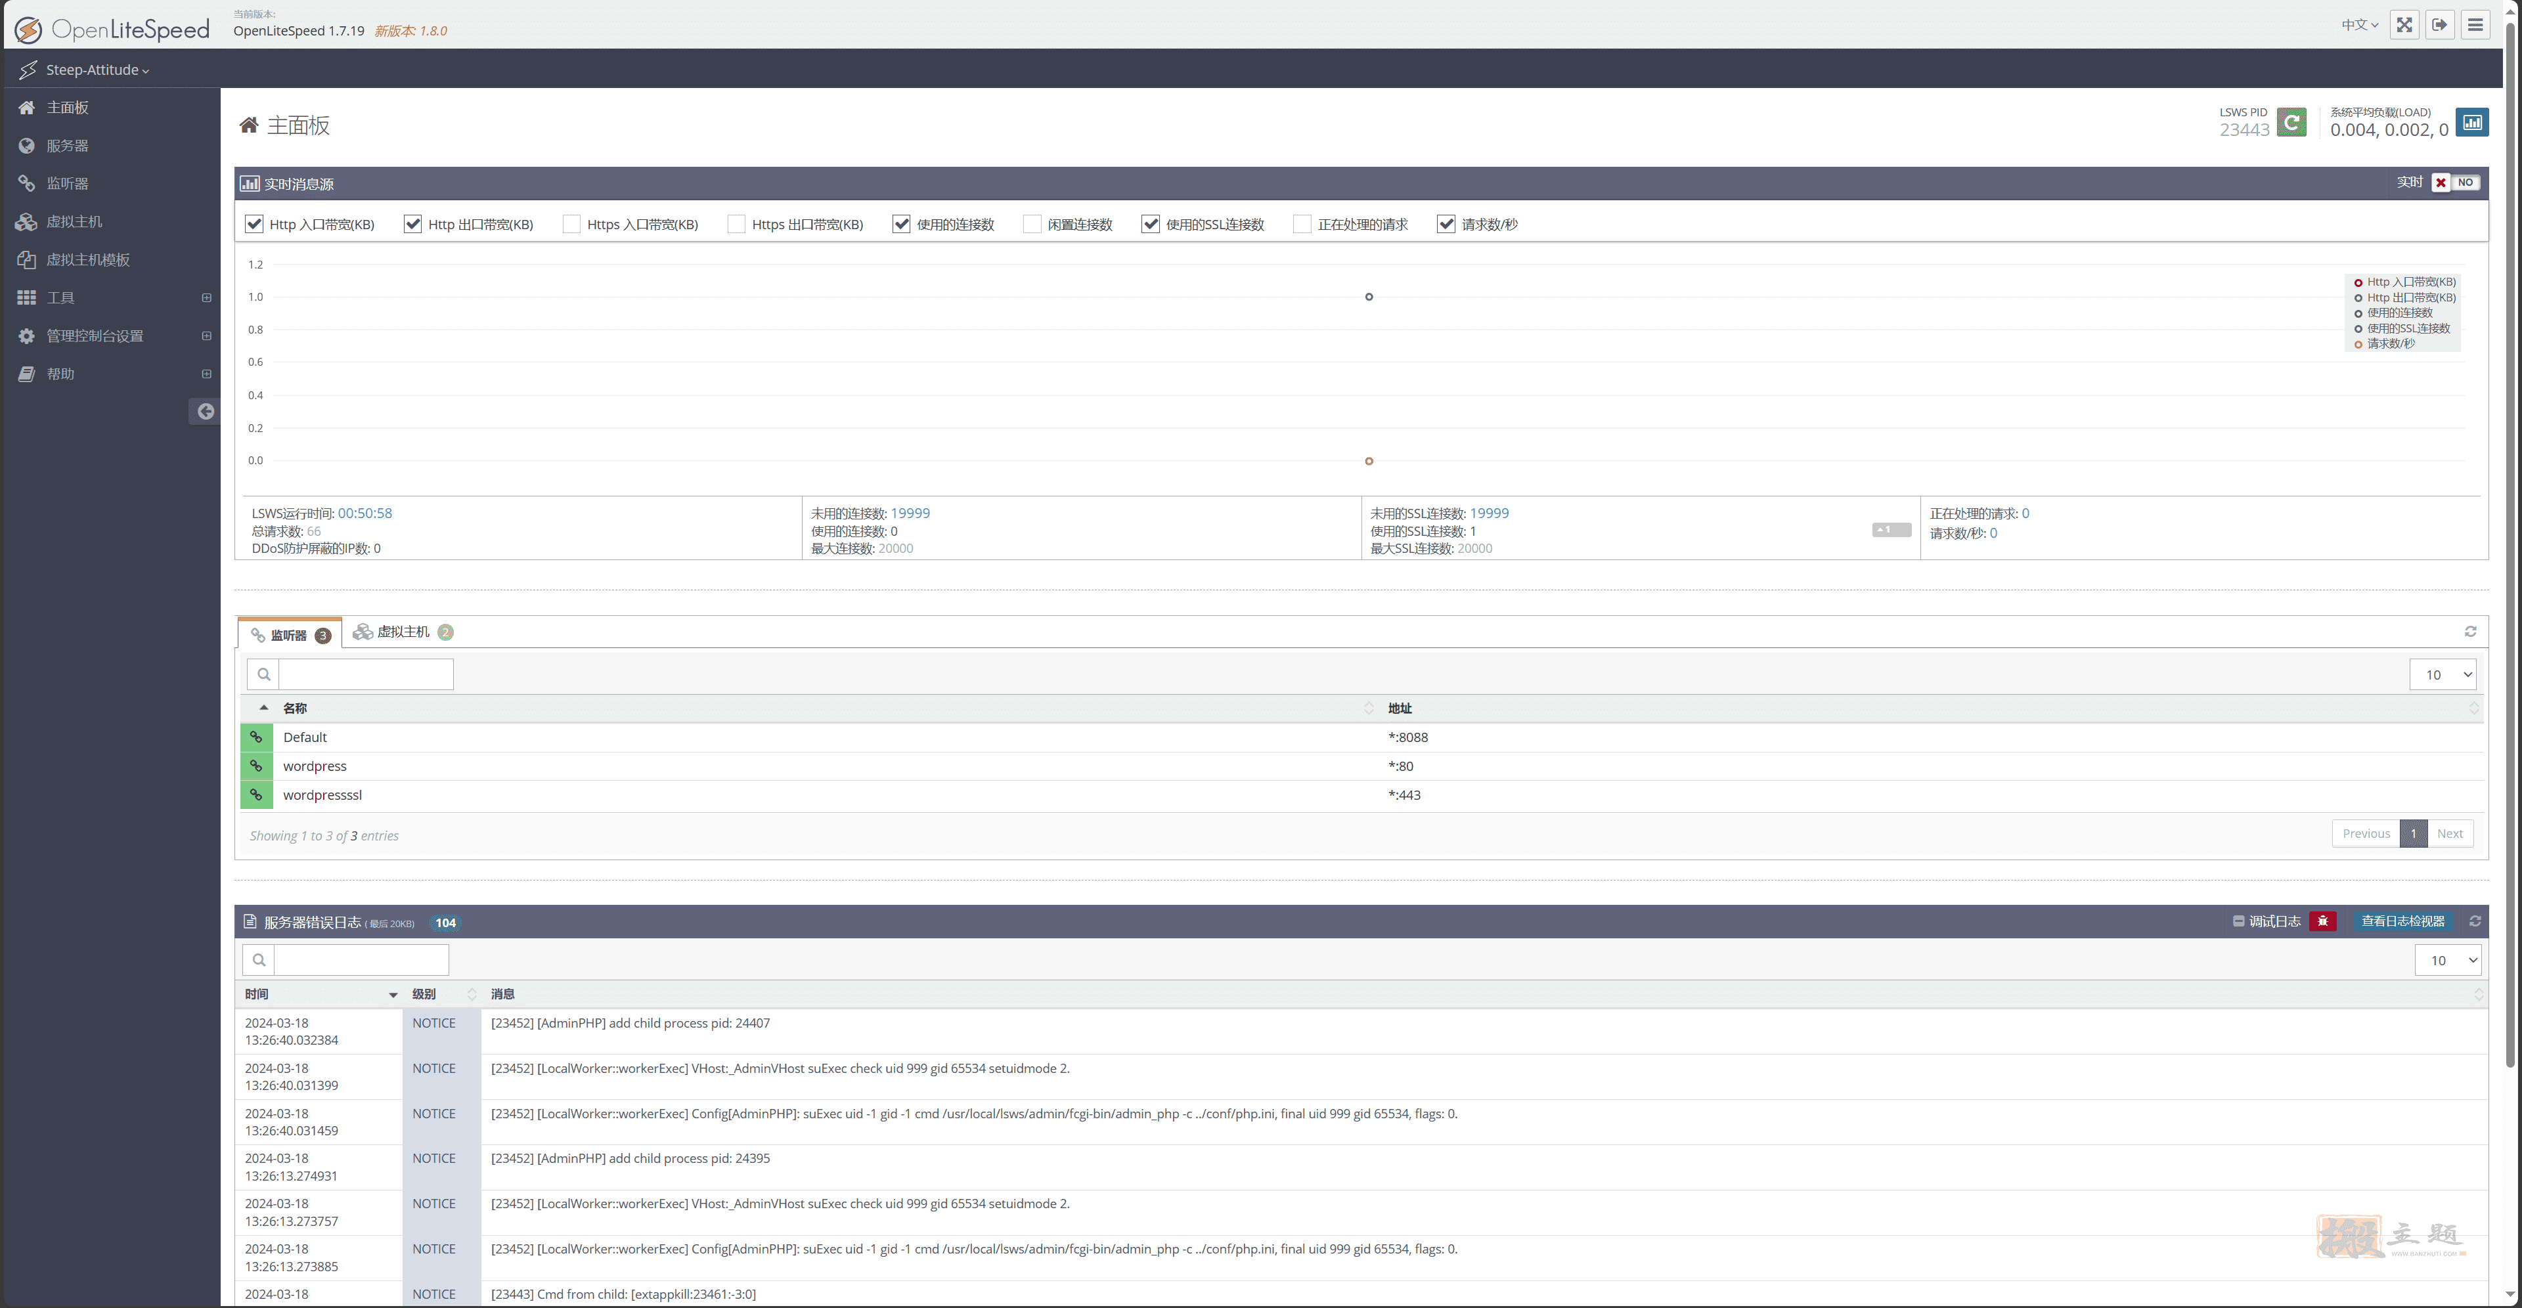The width and height of the screenshot is (2522, 1308).
Task: Uncheck 使用的连接数 checkbox
Action: point(902,224)
